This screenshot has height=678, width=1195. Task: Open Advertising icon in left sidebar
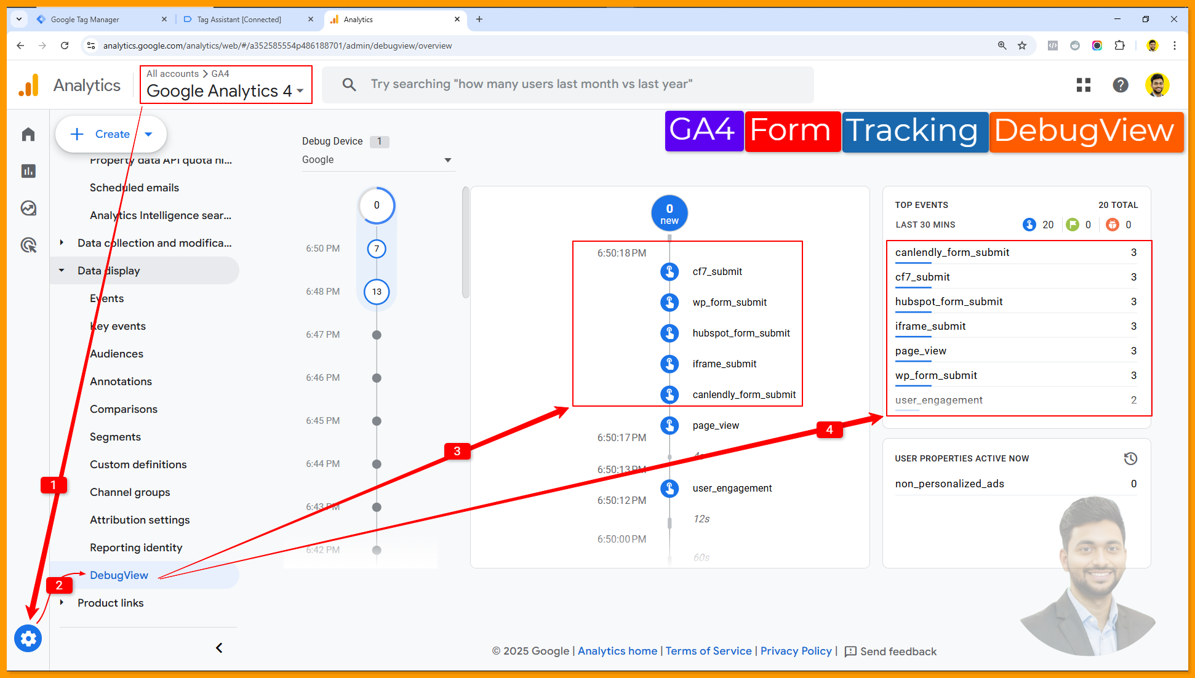pyautogui.click(x=28, y=245)
